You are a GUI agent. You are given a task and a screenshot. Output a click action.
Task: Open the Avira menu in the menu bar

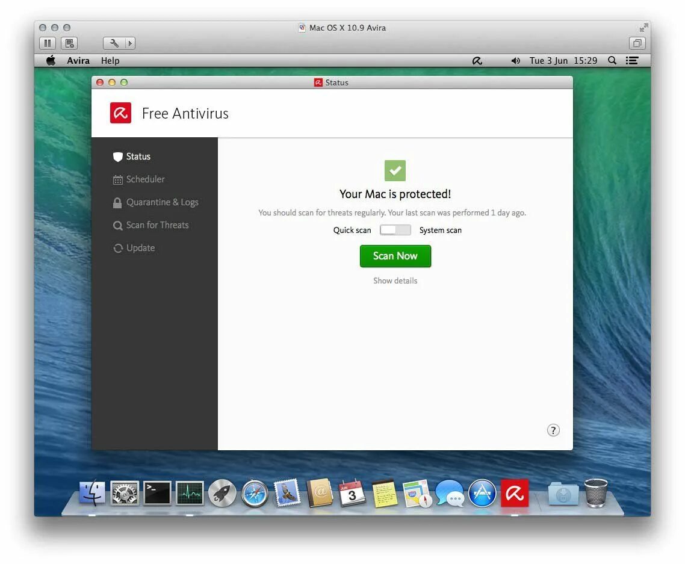78,61
